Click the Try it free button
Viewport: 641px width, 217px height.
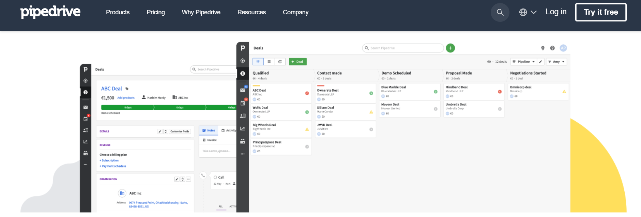tap(600, 12)
